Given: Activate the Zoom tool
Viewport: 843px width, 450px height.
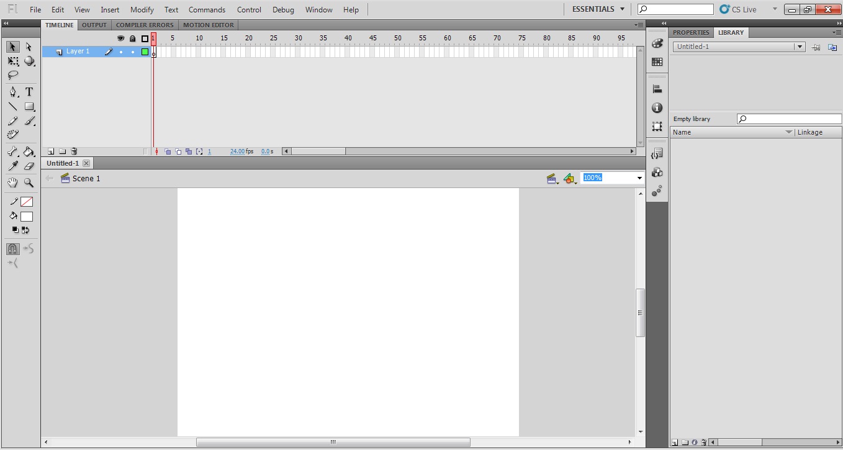Looking at the screenshot, I should click(x=29, y=182).
